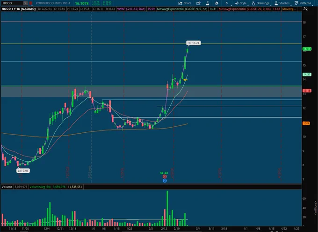Image resolution: width=318 pixels, height=232 pixels.
Task: Click the green 16.11 last price tag
Action: point(307,49)
